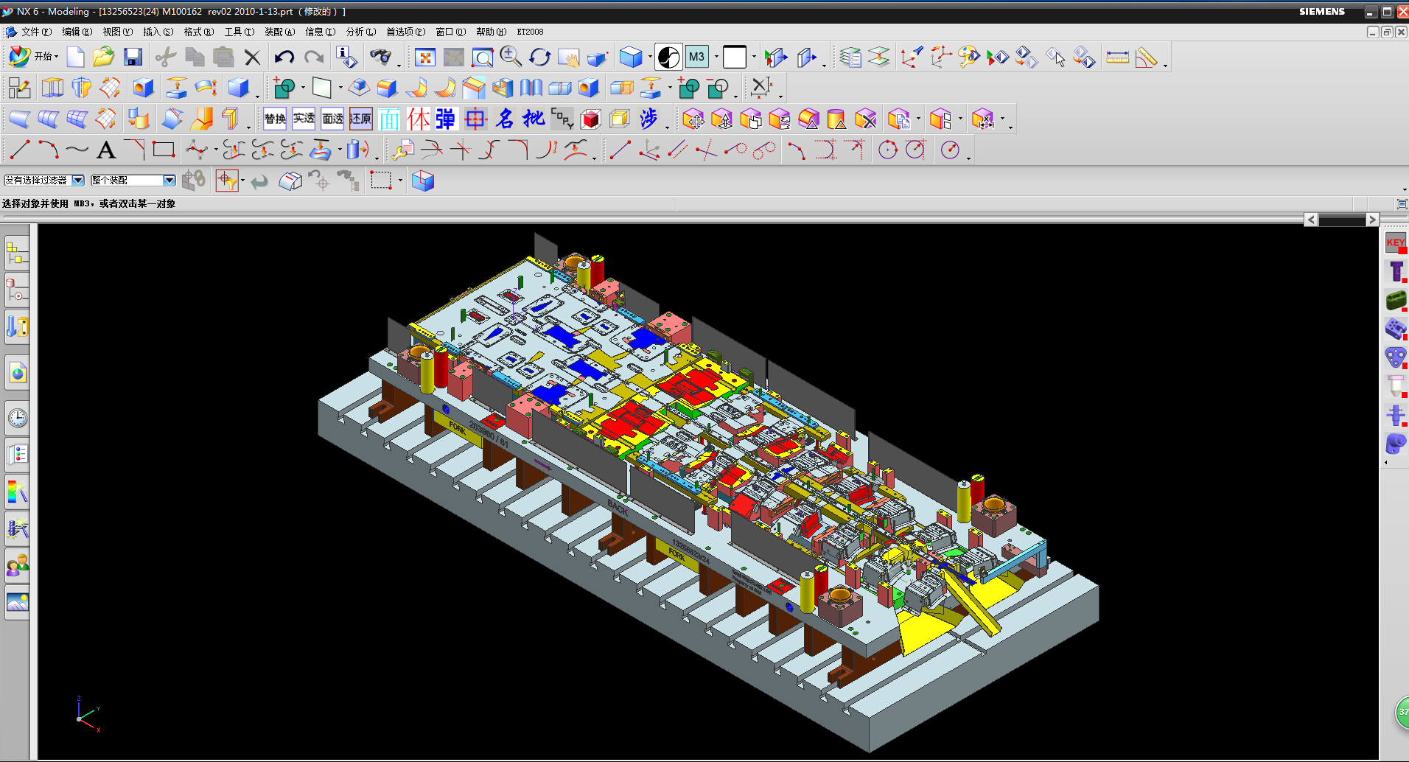Click the 还原 button

point(361,119)
